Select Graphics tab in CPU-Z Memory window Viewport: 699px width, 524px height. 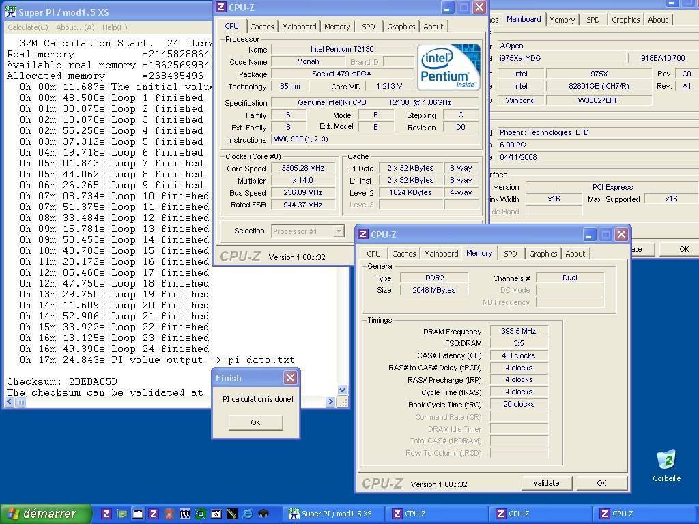[x=543, y=254]
